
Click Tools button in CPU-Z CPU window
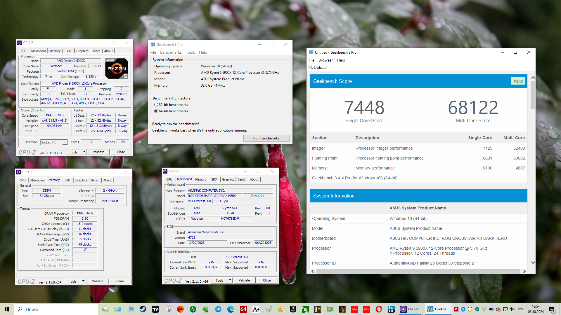pos(74,152)
